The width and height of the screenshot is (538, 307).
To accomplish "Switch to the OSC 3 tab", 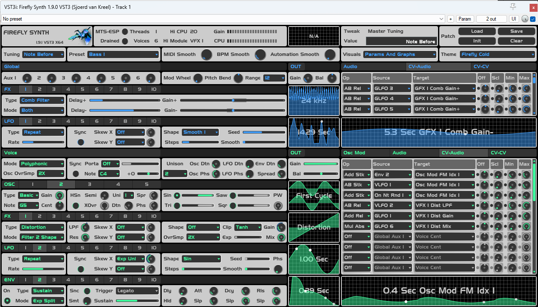I will [x=89, y=184].
